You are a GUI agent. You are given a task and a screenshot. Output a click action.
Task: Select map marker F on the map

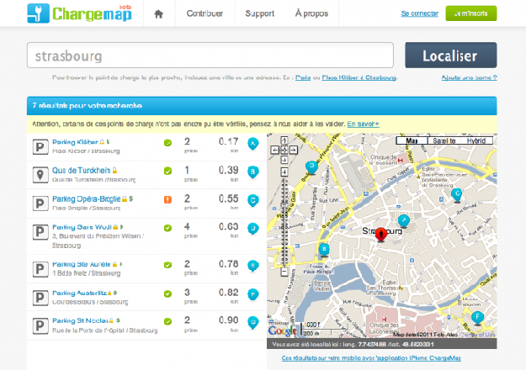(477, 318)
